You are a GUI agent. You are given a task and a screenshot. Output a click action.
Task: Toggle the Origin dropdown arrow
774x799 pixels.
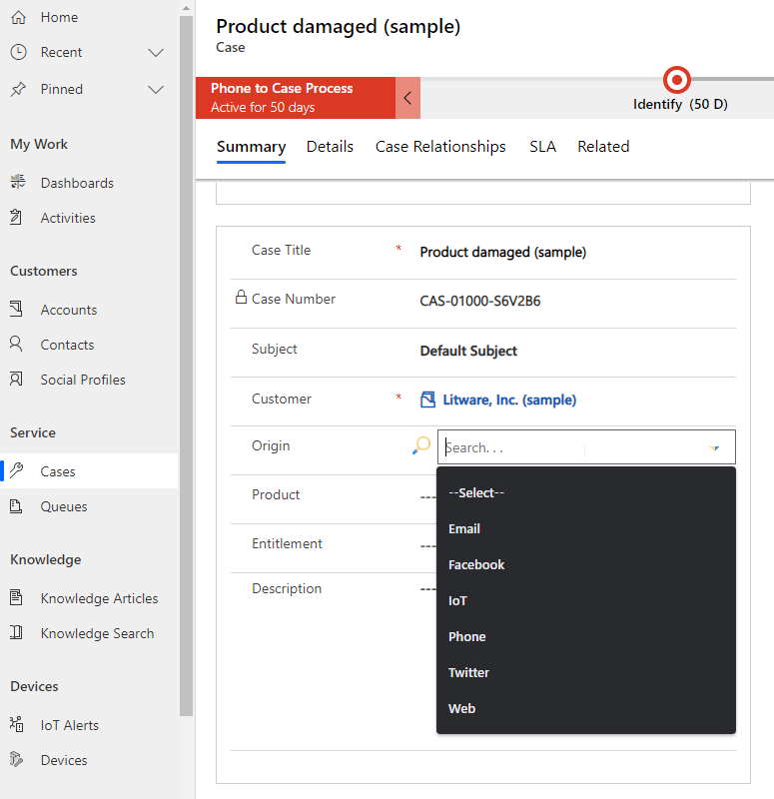point(714,447)
